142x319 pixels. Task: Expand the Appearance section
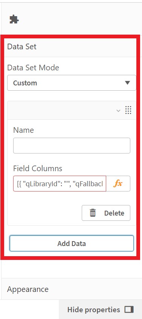coord(71,289)
